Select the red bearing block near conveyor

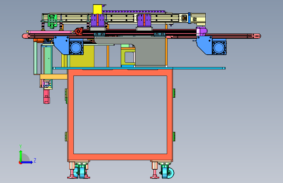click(x=79, y=31)
